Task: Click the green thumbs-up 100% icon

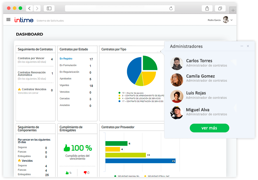Action: 67,148
